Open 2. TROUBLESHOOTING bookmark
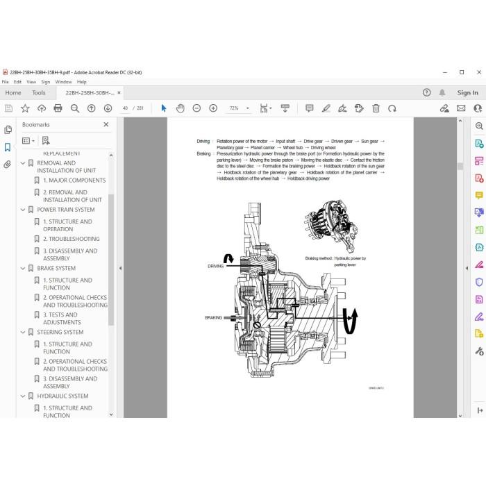The height and width of the screenshot is (486, 486). [72, 239]
